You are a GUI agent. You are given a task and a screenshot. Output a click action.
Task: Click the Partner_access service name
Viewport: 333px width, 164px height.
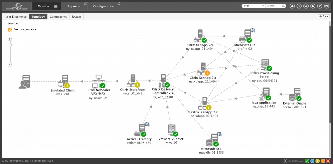coord(25,29)
